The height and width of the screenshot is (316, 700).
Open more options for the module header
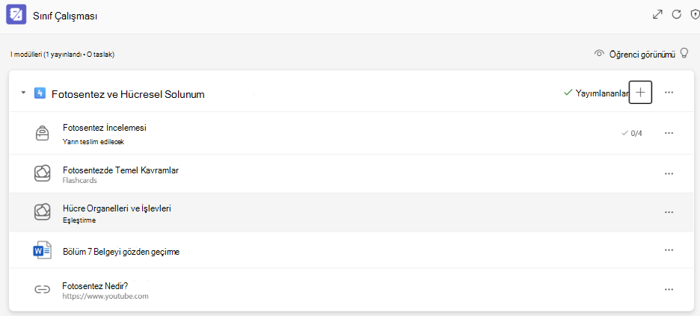(669, 92)
